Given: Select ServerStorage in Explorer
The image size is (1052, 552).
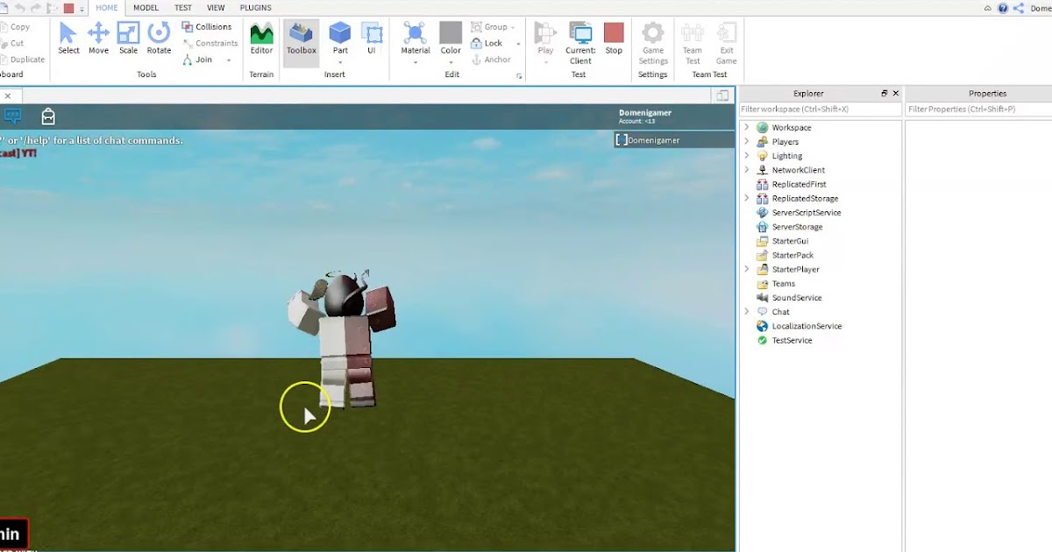Looking at the screenshot, I should 797,227.
